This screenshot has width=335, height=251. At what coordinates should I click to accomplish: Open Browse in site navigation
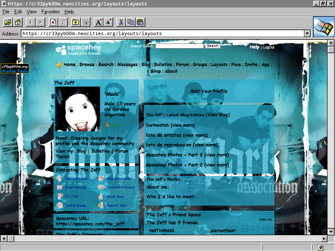pyautogui.click(x=87, y=64)
